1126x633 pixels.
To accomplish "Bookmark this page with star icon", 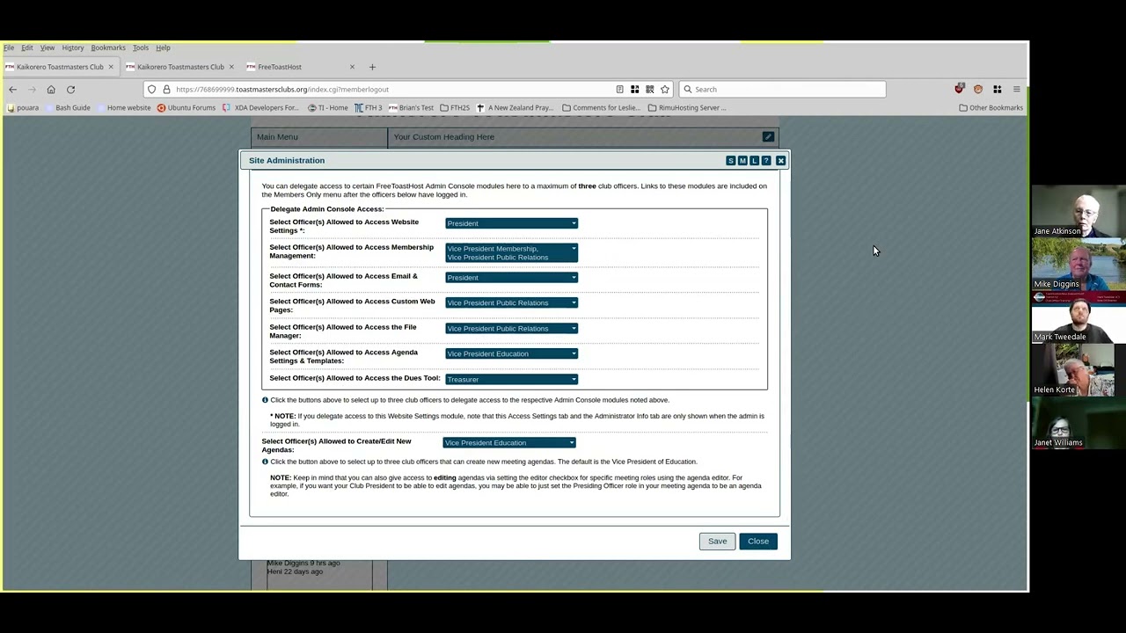I will [665, 90].
